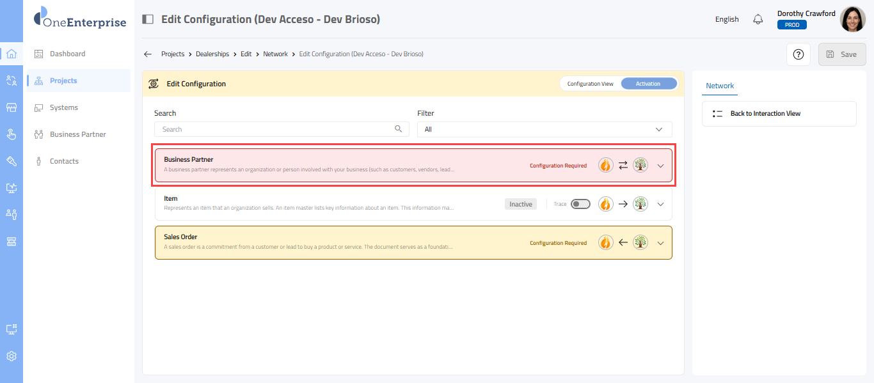
Task: Switch to Configuration View
Action: [x=590, y=84]
